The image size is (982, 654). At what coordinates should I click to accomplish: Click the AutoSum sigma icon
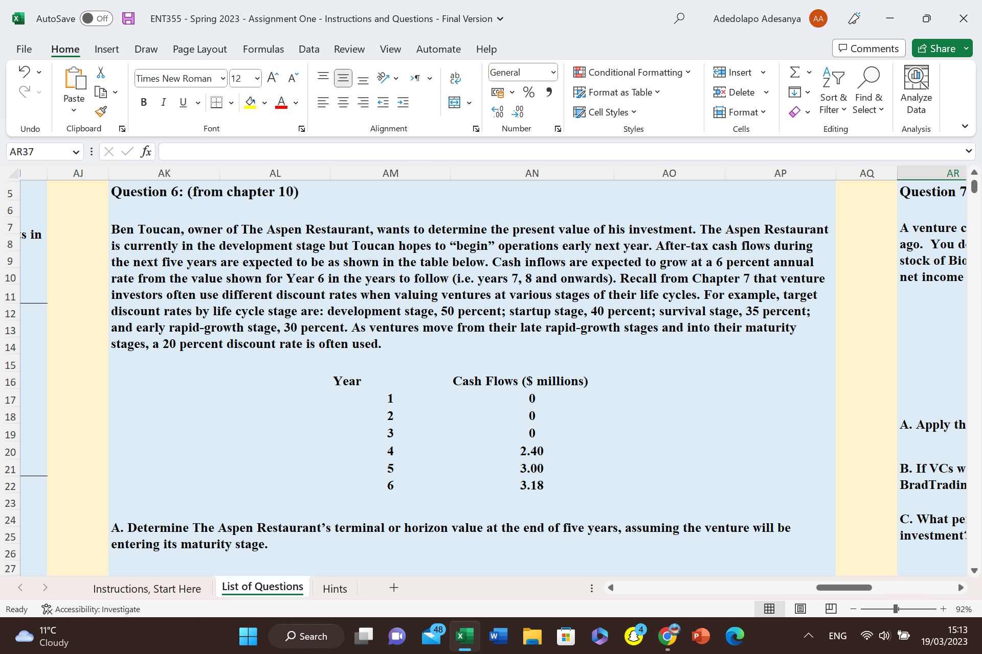pos(794,72)
